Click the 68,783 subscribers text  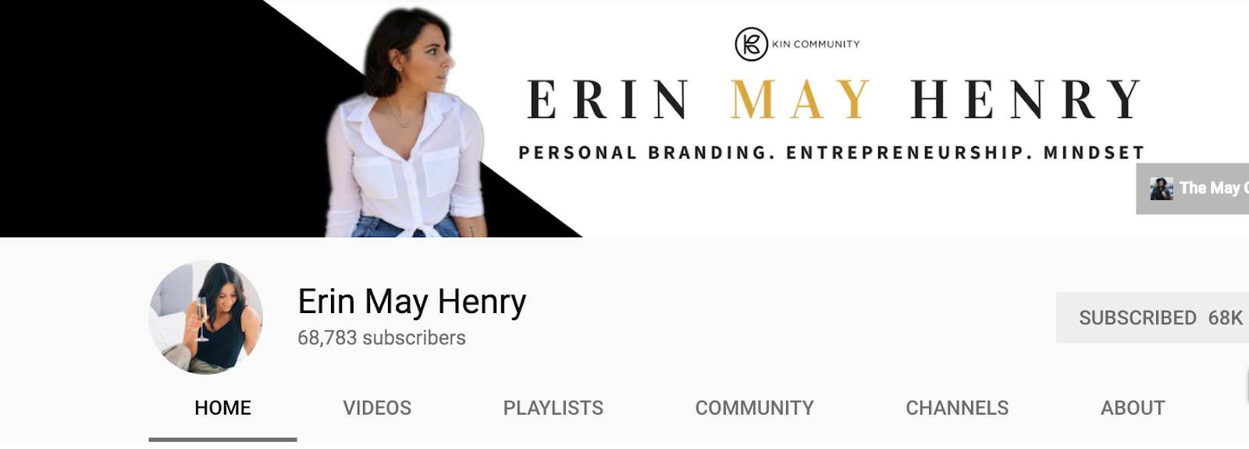tap(382, 338)
